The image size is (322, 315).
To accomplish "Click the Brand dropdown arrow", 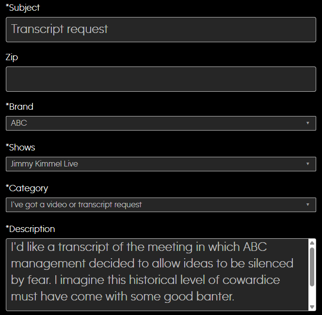I will pos(307,123).
